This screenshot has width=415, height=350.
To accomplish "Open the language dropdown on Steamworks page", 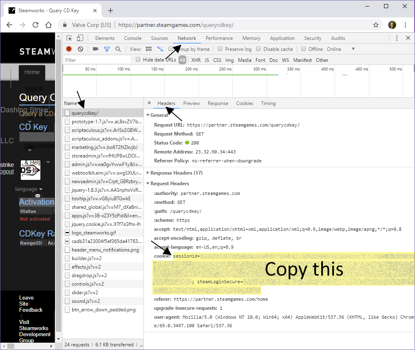I will coord(29,189).
